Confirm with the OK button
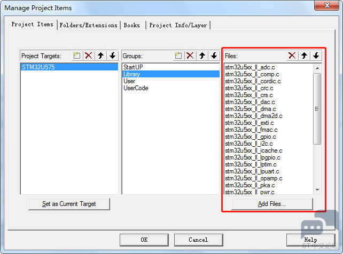 pyautogui.click(x=144, y=240)
